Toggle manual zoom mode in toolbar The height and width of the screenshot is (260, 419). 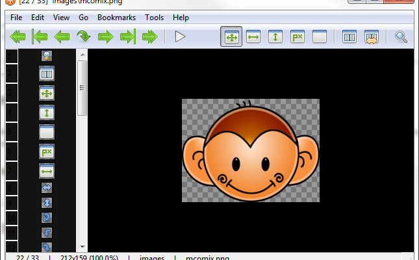click(x=320, y=36)
